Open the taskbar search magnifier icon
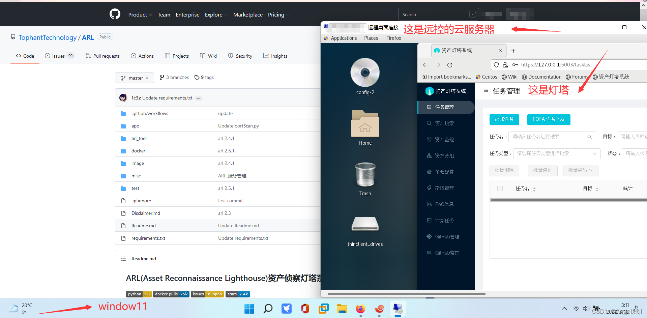 point(268,309)
